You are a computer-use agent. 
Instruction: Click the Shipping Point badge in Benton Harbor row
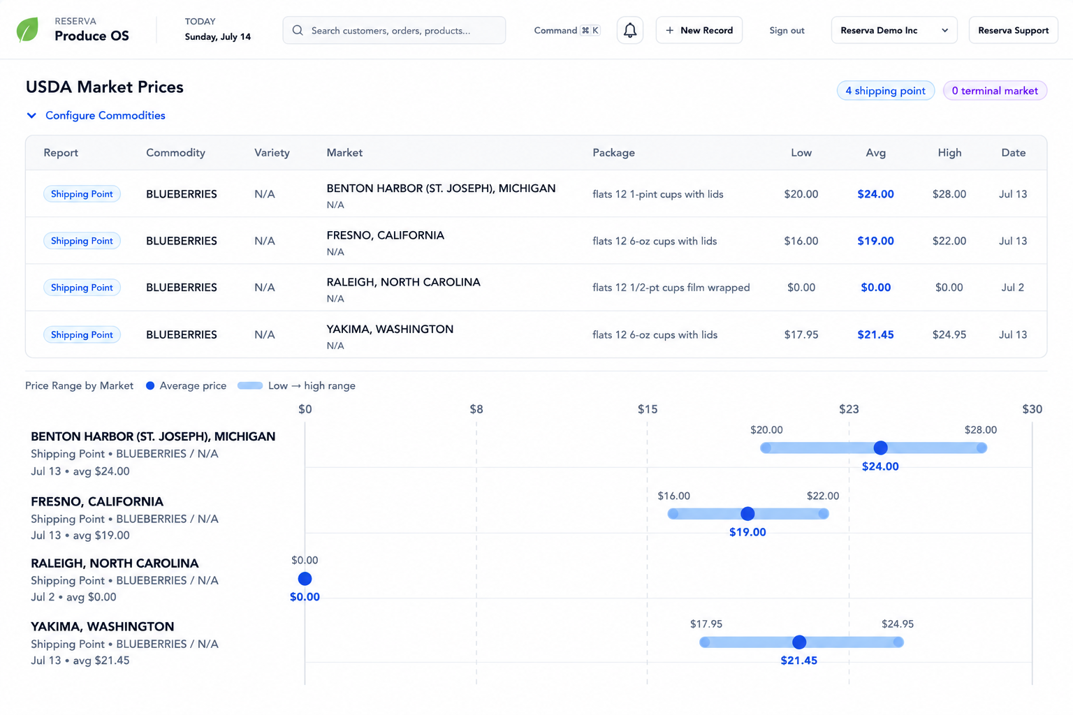click(82, 194)
